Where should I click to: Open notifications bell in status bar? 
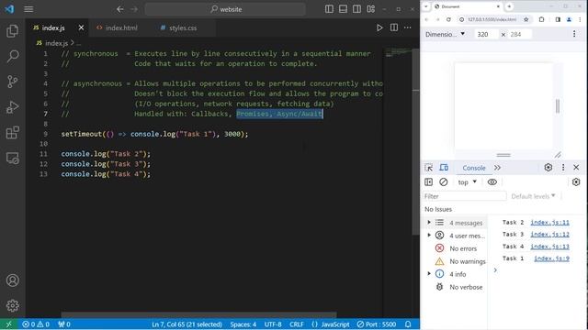click(x=408, y=324)
